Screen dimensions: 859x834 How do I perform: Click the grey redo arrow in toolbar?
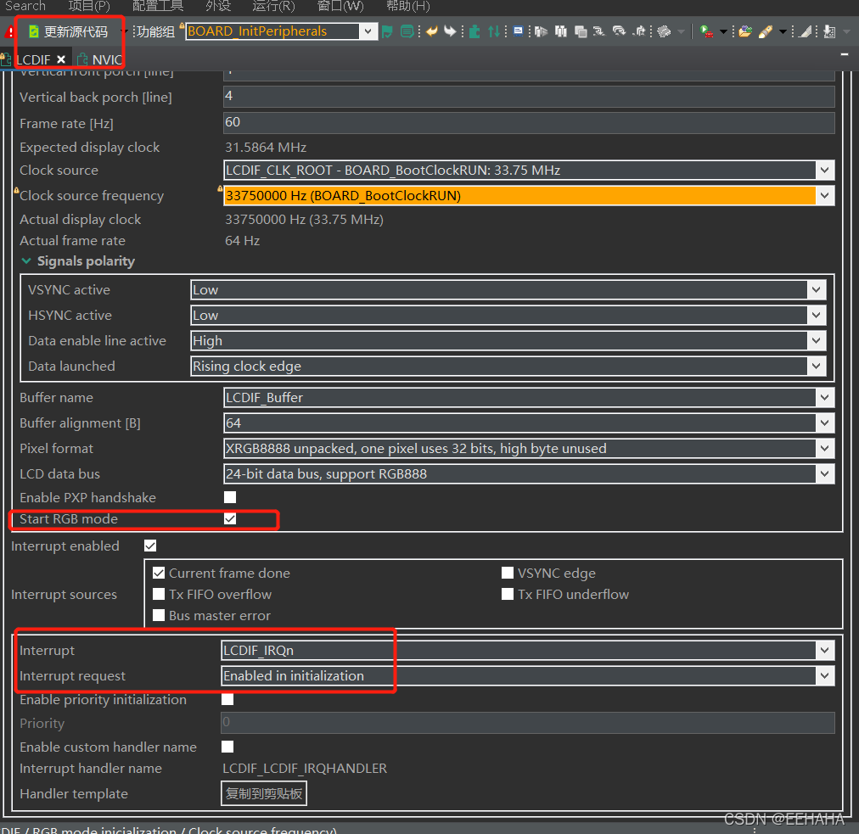pos(451,31)
